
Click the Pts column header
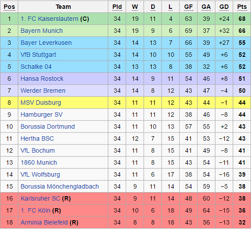coord(242,7)
